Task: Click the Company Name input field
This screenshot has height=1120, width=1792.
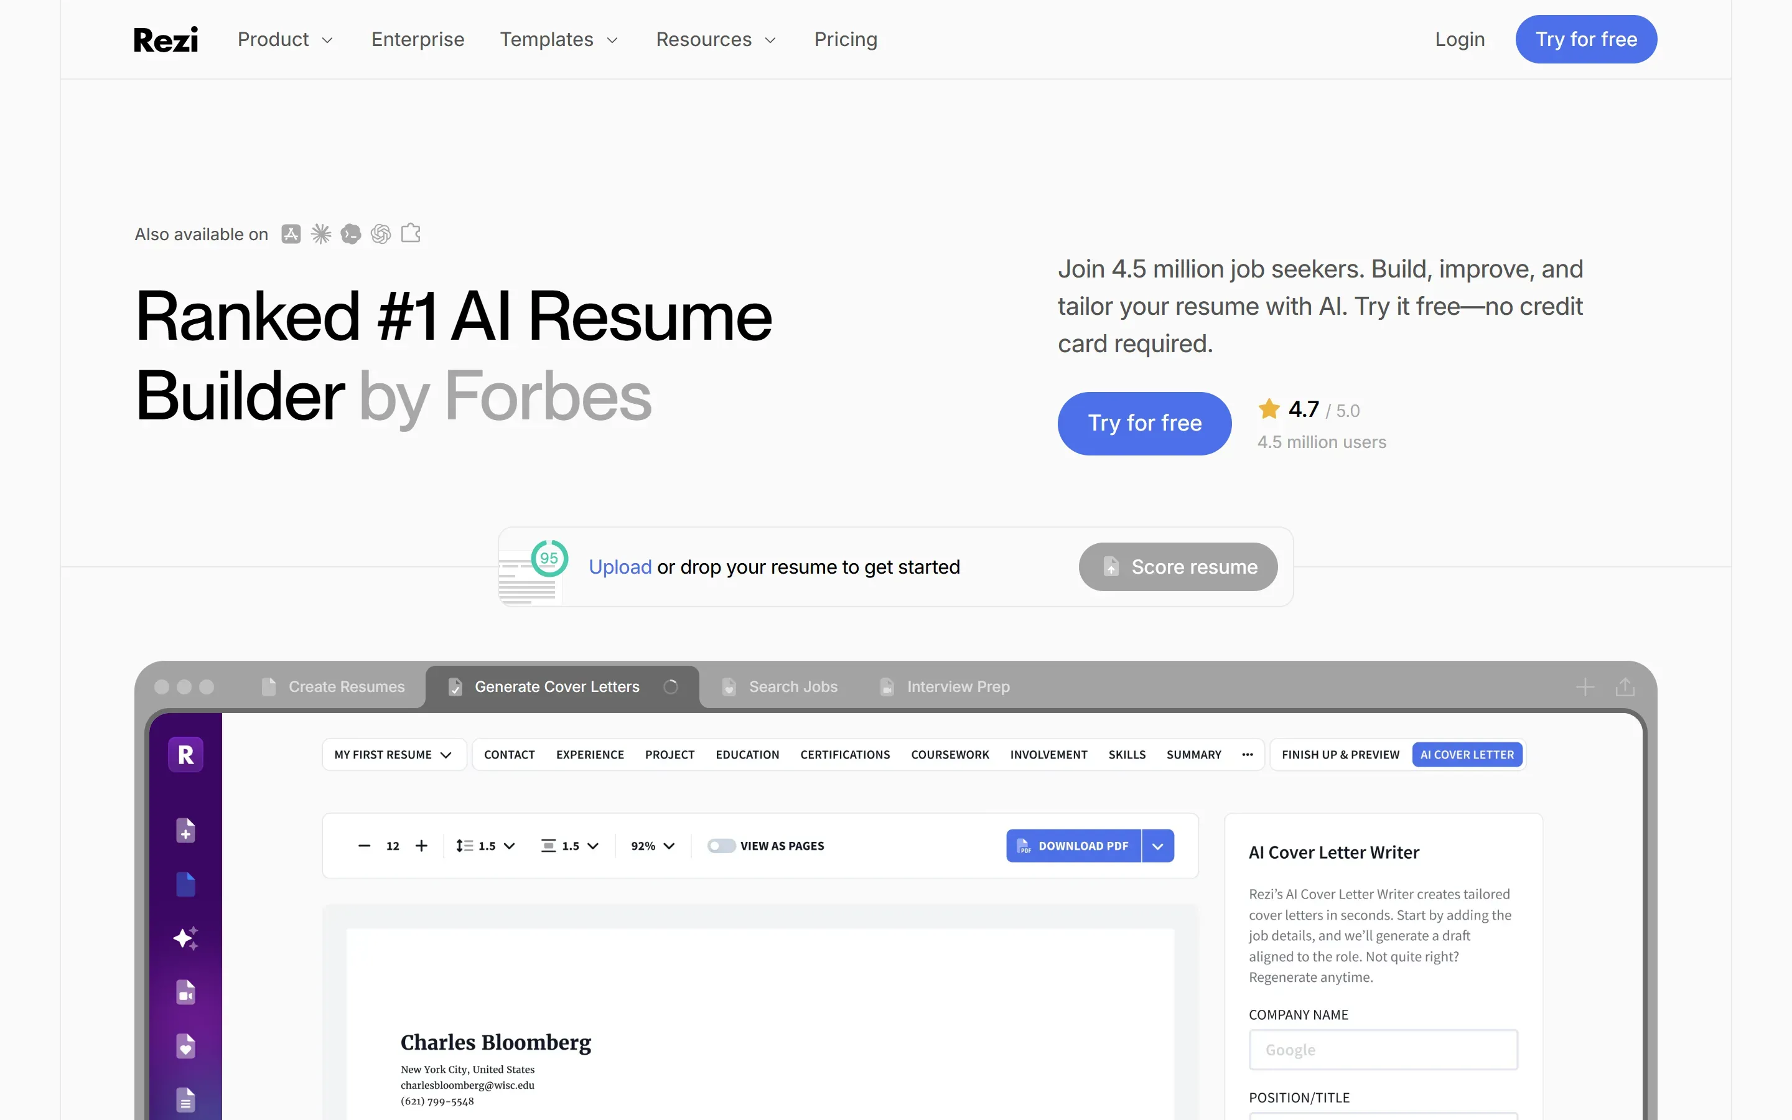Action: [x=1383, y=1050]
